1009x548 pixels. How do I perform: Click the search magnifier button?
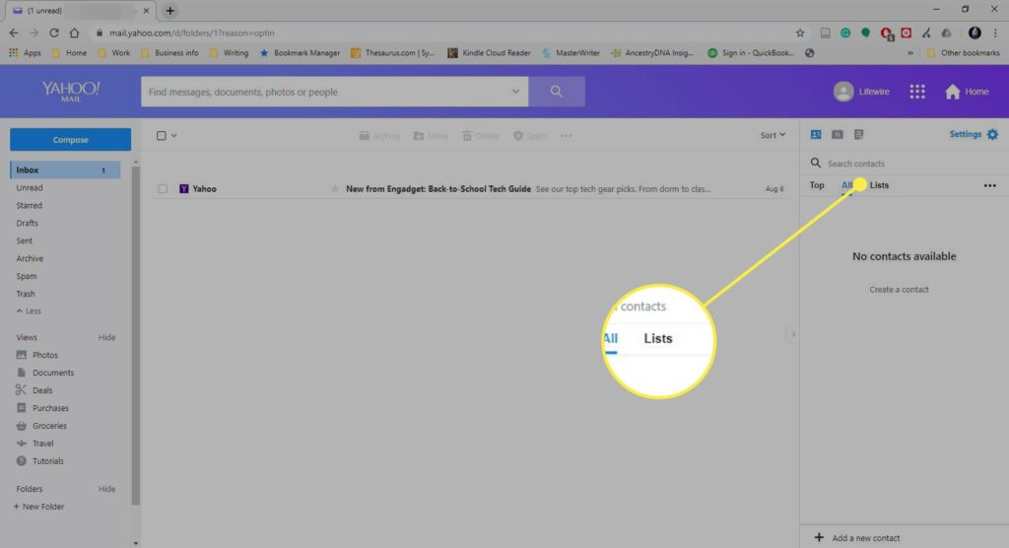(x=557, y=92)
